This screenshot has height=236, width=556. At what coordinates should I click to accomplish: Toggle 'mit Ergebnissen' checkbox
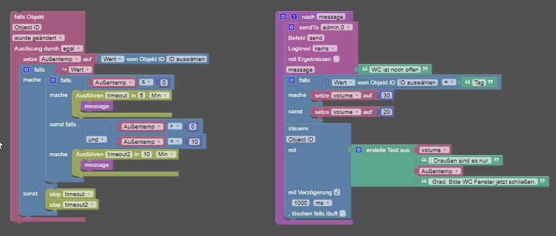click(x=336, y=59)
